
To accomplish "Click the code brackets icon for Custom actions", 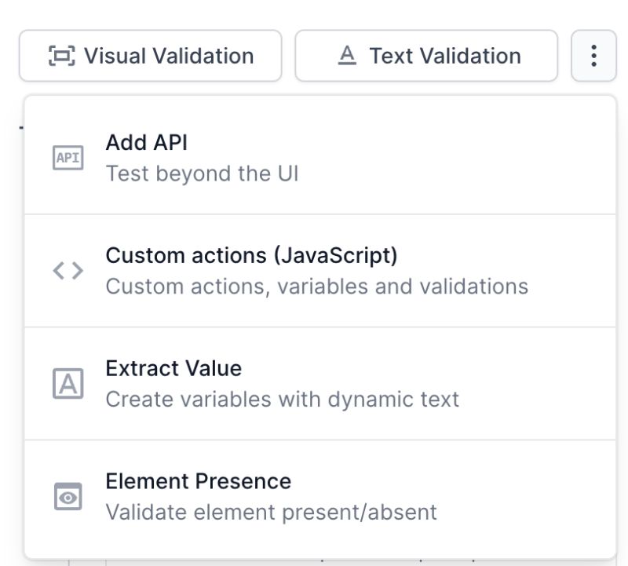I will (68, 271).
